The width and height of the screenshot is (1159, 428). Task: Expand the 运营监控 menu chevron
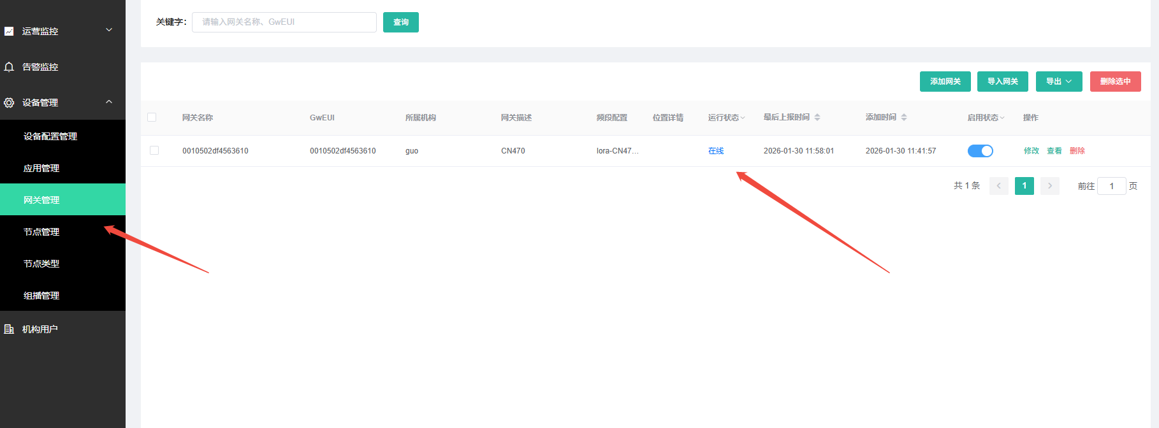109,30
